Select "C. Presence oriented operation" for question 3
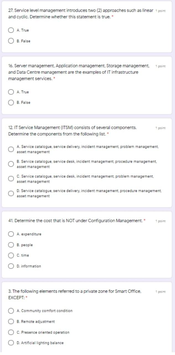This screenshot has height=355, width=175. click(11, 332)
